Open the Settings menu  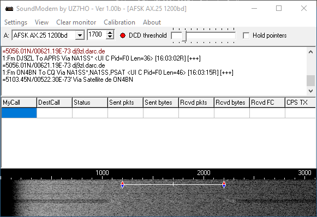16,22
